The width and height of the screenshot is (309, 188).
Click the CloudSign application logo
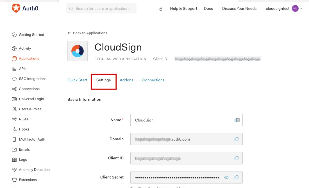tap(78, 51)
